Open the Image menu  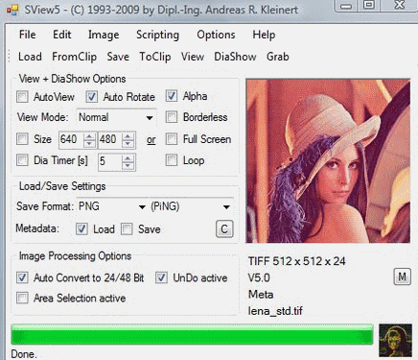tap(104, 35)
